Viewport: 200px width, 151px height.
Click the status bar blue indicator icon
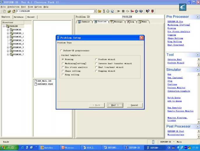pyautogui.click(x=153, y=142)
